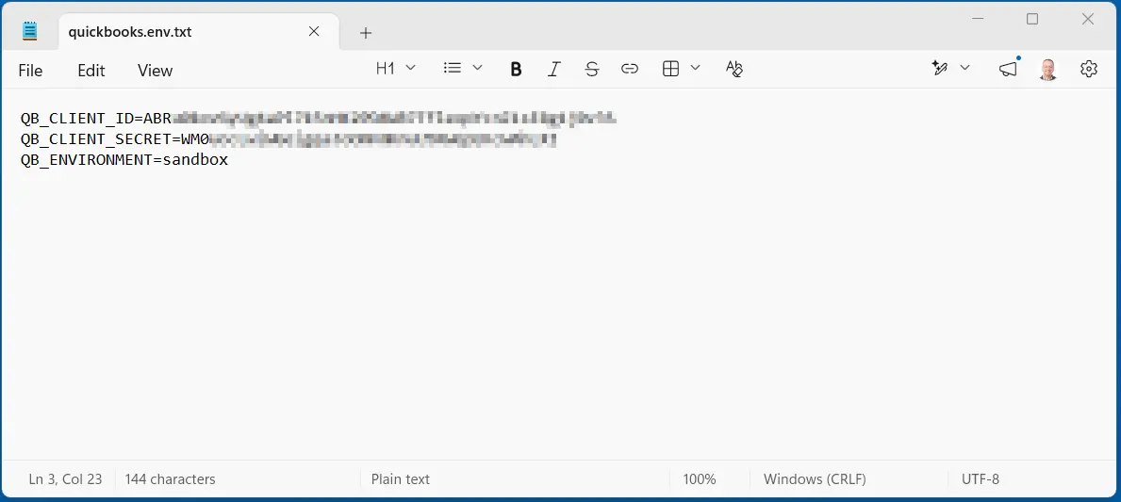Screen dimensions: 1121x502
Task: Open the user account profile picture
Action: tap(1048, 70)
